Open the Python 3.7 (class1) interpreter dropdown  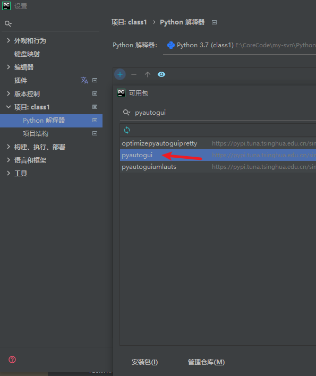coord(240,45)
